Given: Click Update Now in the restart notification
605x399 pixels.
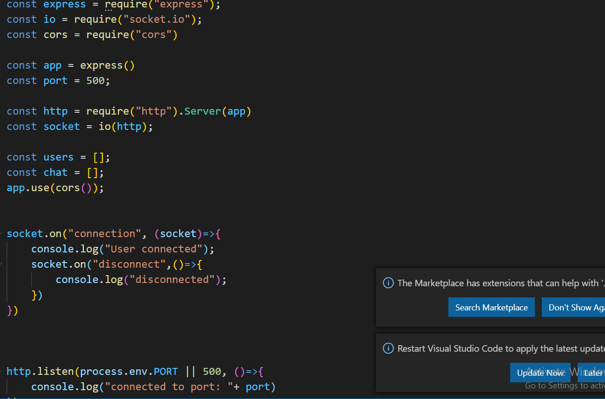Looking at the screenshot, I should [540, 373].
